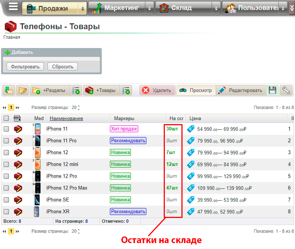
Task: Click the price tag icon for iPhone 11 Pro
Action: [x=191, y=141]
